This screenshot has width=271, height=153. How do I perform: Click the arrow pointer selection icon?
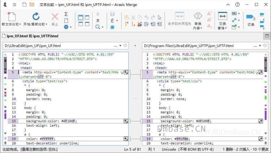(159, 17)
